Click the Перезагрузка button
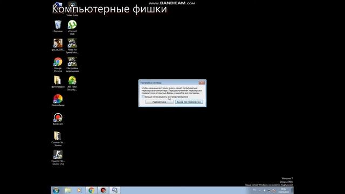Image resolution: width=345 pixels, height=194 pixels. [160, 102]
